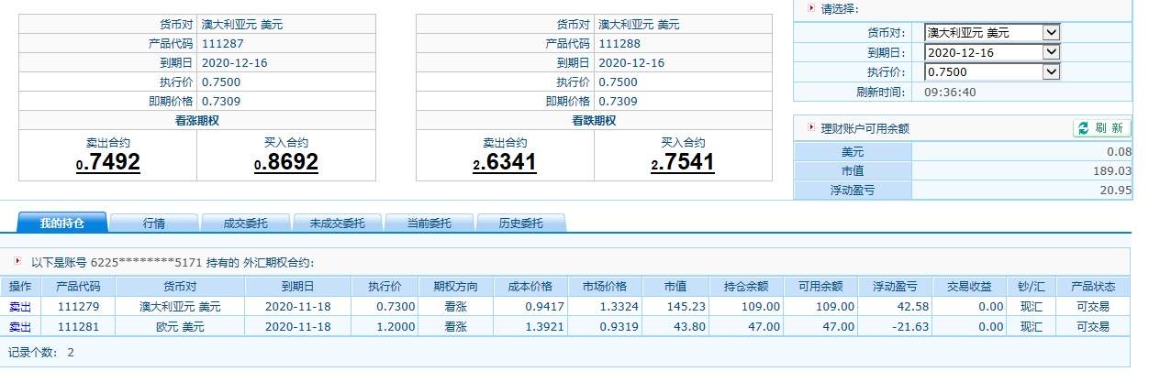Click the red arrow beside 请选择
Image resolution: width=1149 pixels, height=382 pixels.
pyautogui.click(x=811, y=7)
